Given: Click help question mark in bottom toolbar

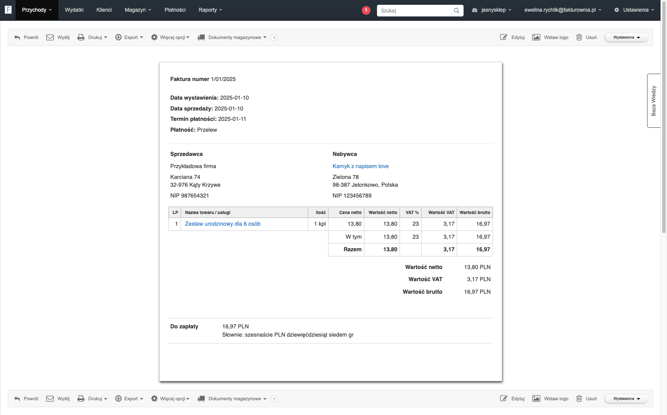Looking at the screenshot, I should coord(274,399).
